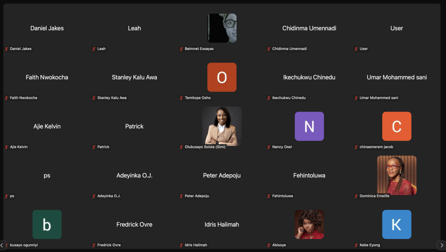
Task: Click the orange 'C' avatar of chinaemerem jacob
Action: 396,126
